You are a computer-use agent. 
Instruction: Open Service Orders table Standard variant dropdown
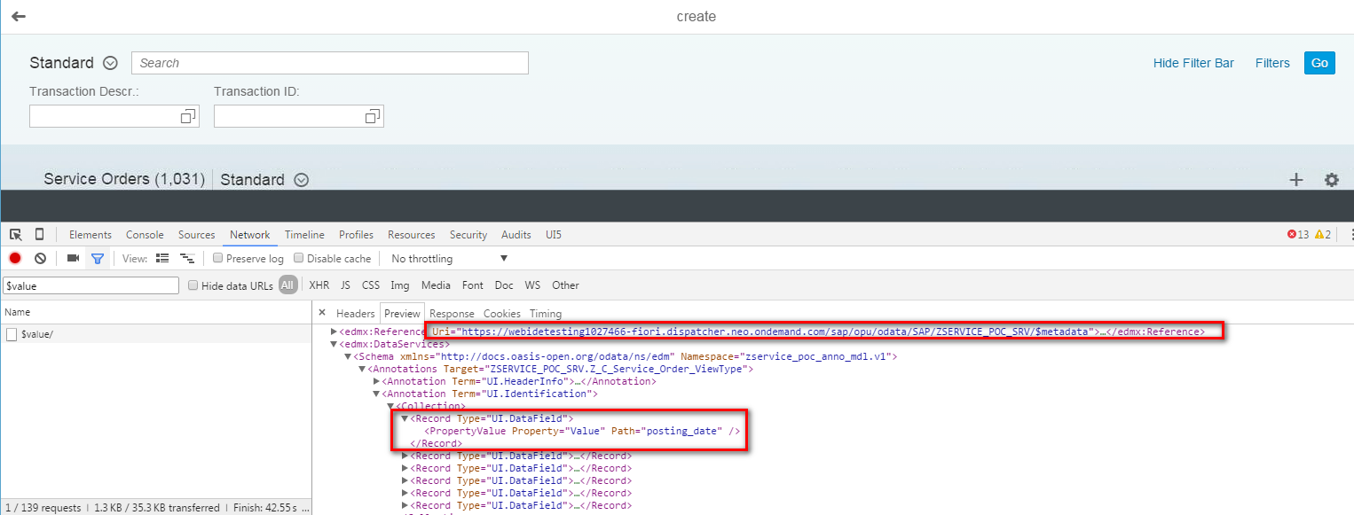pyautogui.click(x=301, y=180)
